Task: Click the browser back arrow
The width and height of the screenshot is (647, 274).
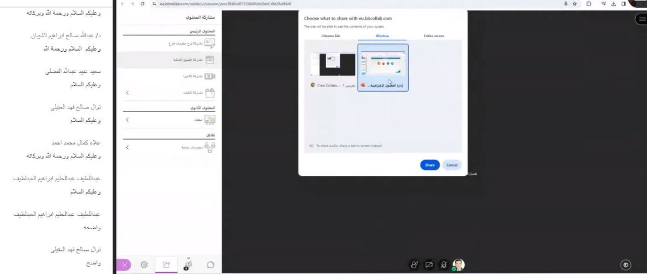Action: point(123,4)
